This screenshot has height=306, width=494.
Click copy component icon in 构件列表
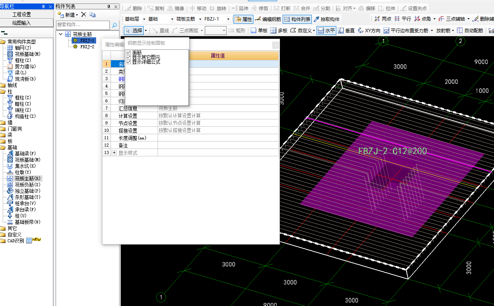tap(92, 14)
